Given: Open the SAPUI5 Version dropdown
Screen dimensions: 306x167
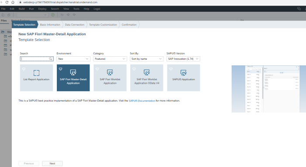Looking at the screenshot, I should pyautogui.click(x=183, y=59).
